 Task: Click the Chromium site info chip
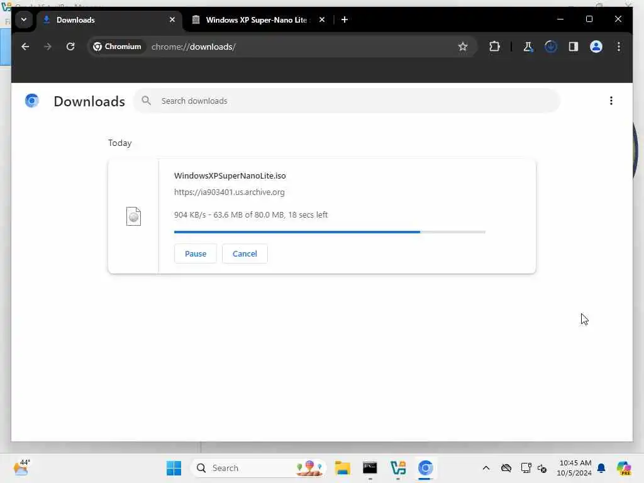click(117, 47)
